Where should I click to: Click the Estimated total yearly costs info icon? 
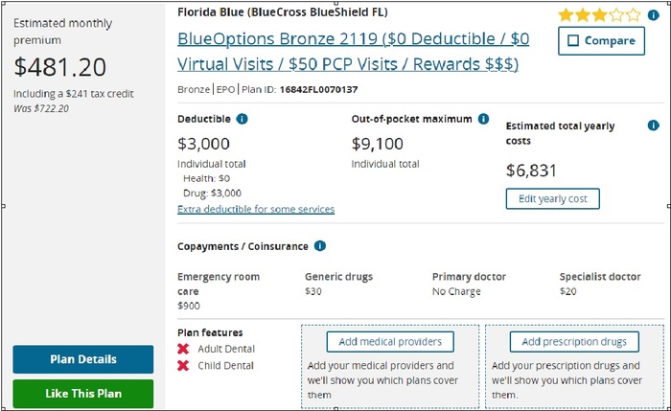click(653, 126)
